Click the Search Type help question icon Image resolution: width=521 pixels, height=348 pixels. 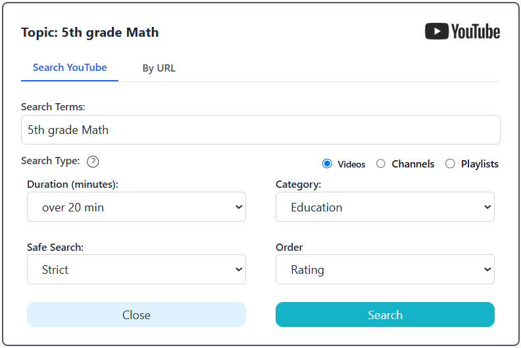[93, 162]
